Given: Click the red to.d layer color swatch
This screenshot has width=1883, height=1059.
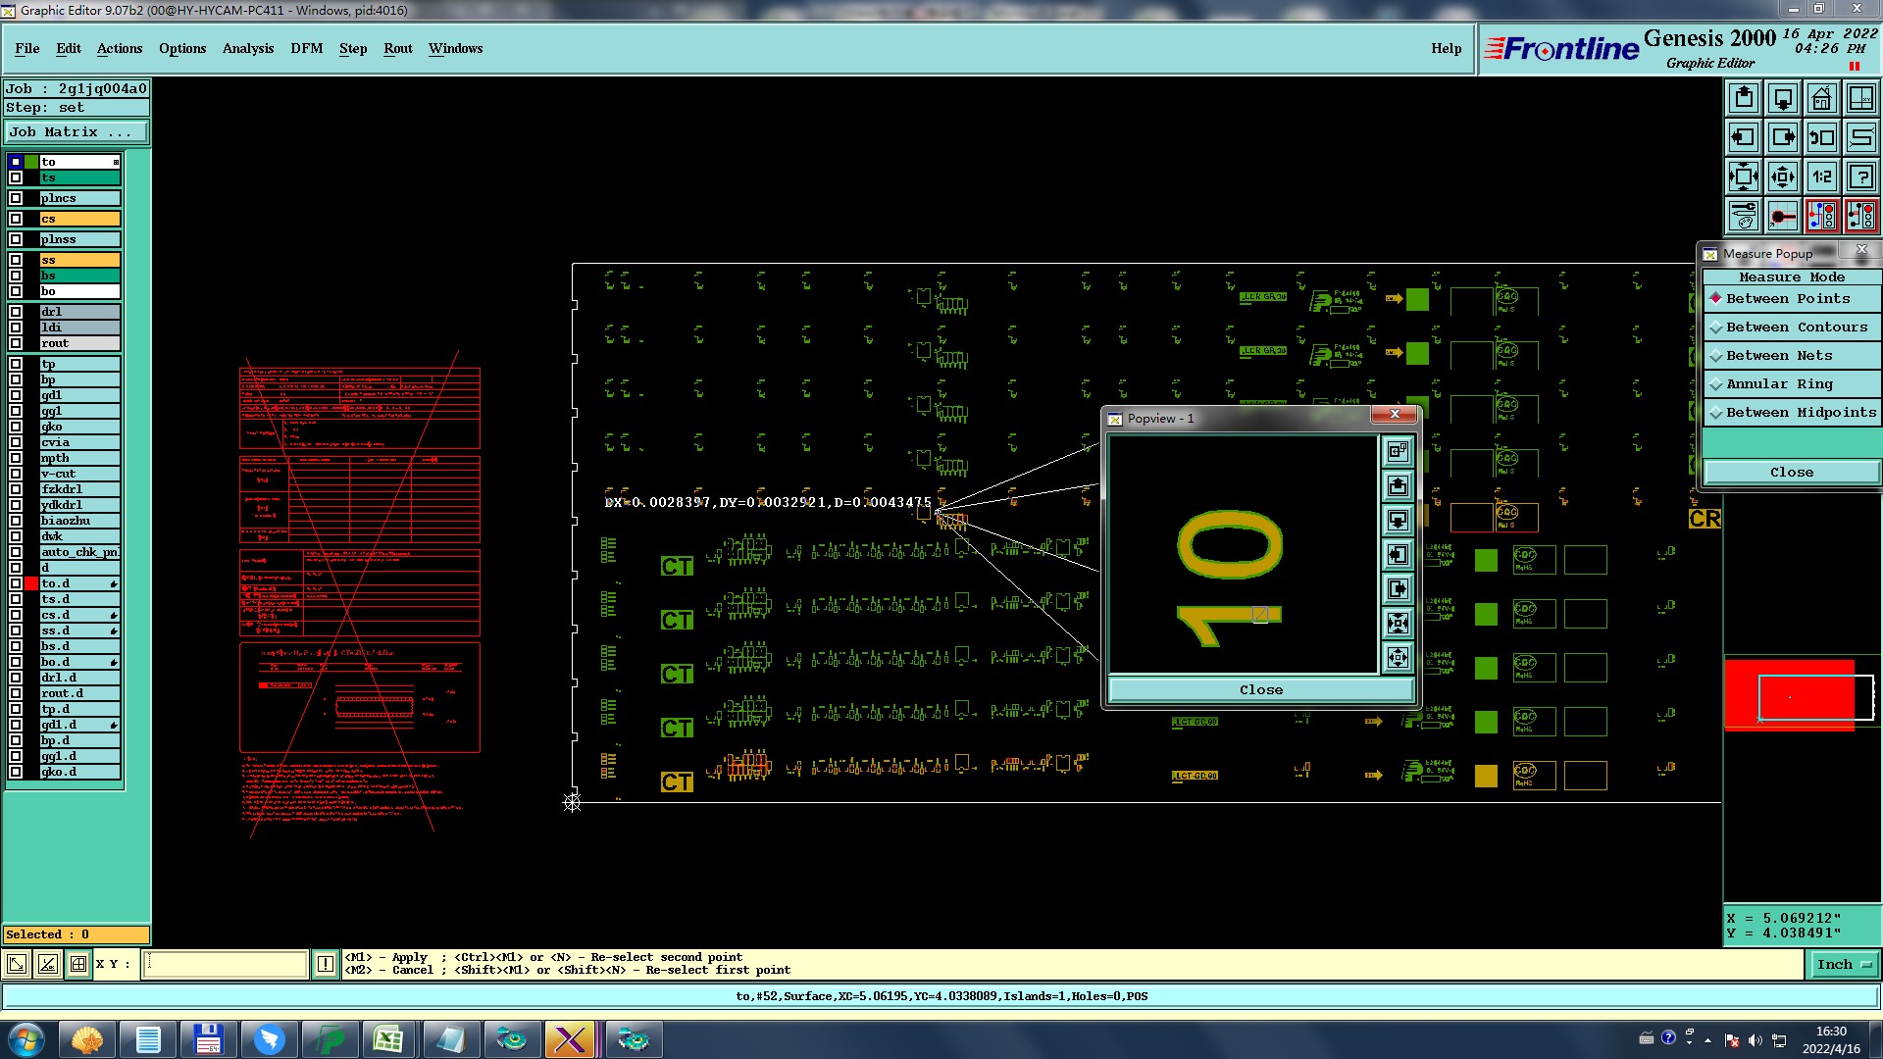Looking at the screenshot, I should pyautogui.click(x=31, y=583).
